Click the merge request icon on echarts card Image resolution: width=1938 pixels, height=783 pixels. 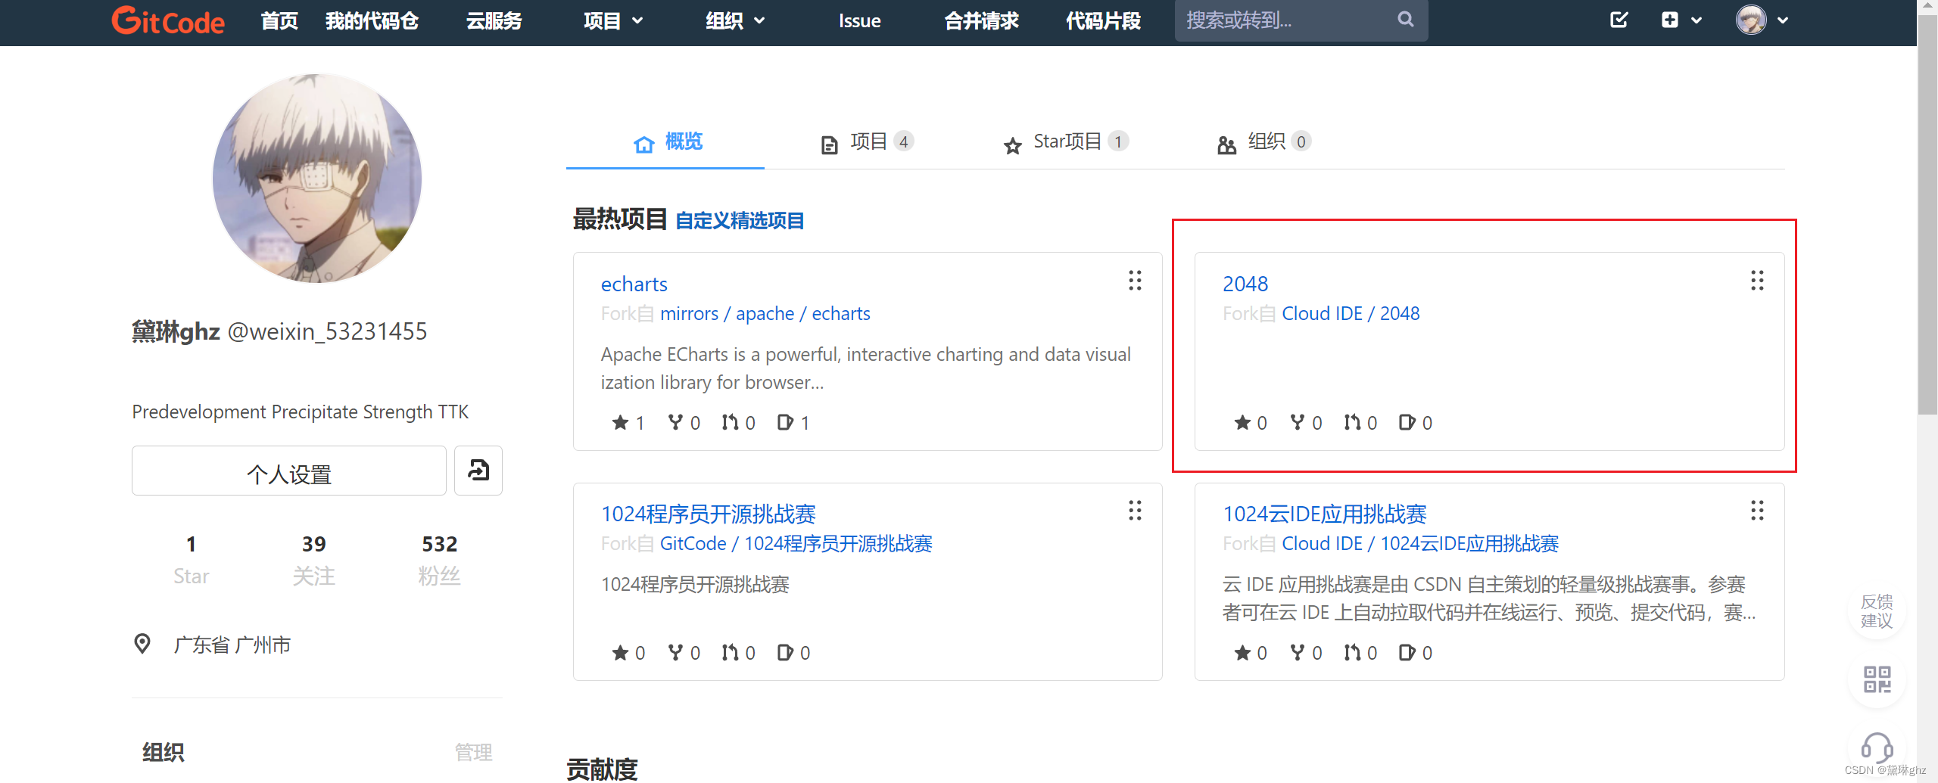(x=730, y=423)
